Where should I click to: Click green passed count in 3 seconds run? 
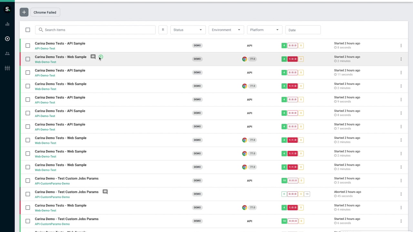click(284, 180)
